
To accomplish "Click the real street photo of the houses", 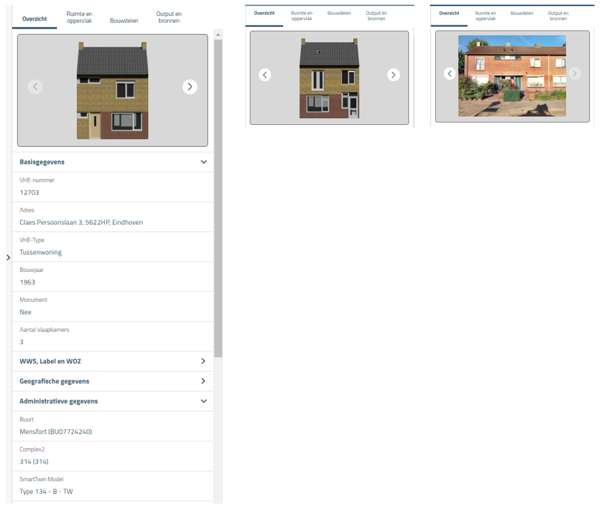I will pos(512,76).
